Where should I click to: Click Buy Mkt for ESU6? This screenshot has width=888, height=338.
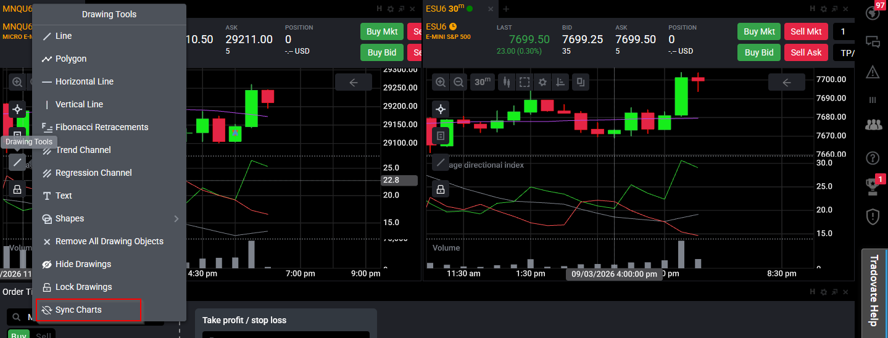pyautogui.click(x=759, y=31)
